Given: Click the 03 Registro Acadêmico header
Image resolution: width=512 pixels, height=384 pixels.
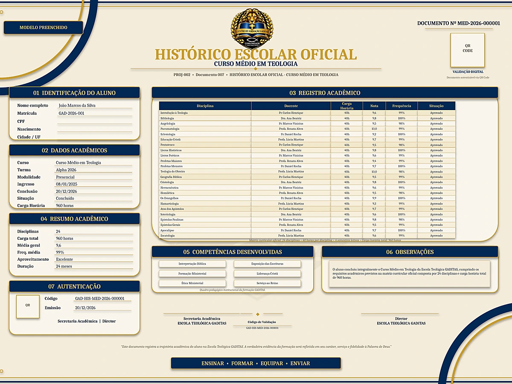Looking at the screenshot, I should (325, 93).
